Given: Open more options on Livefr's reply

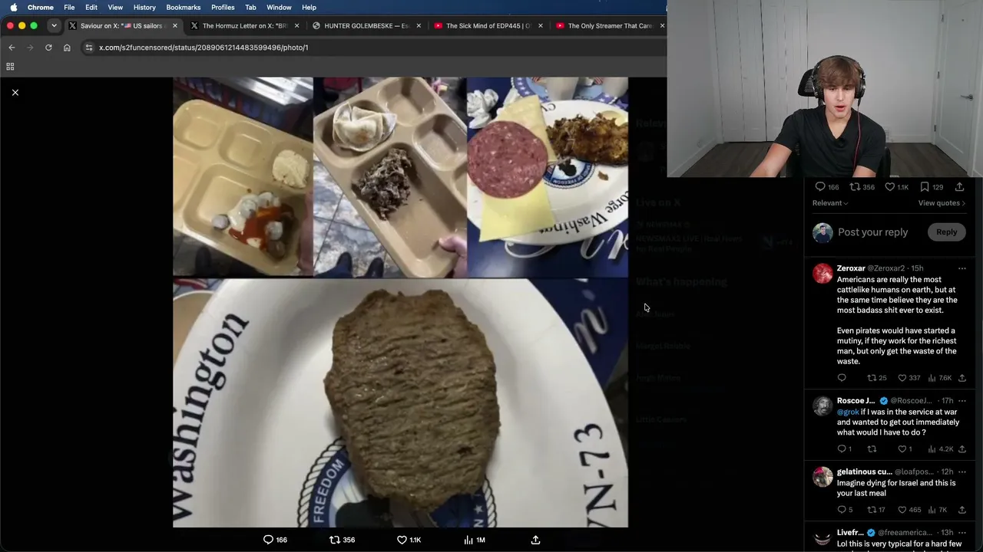Looking at the screenshot, I should [x=961, y=533].
